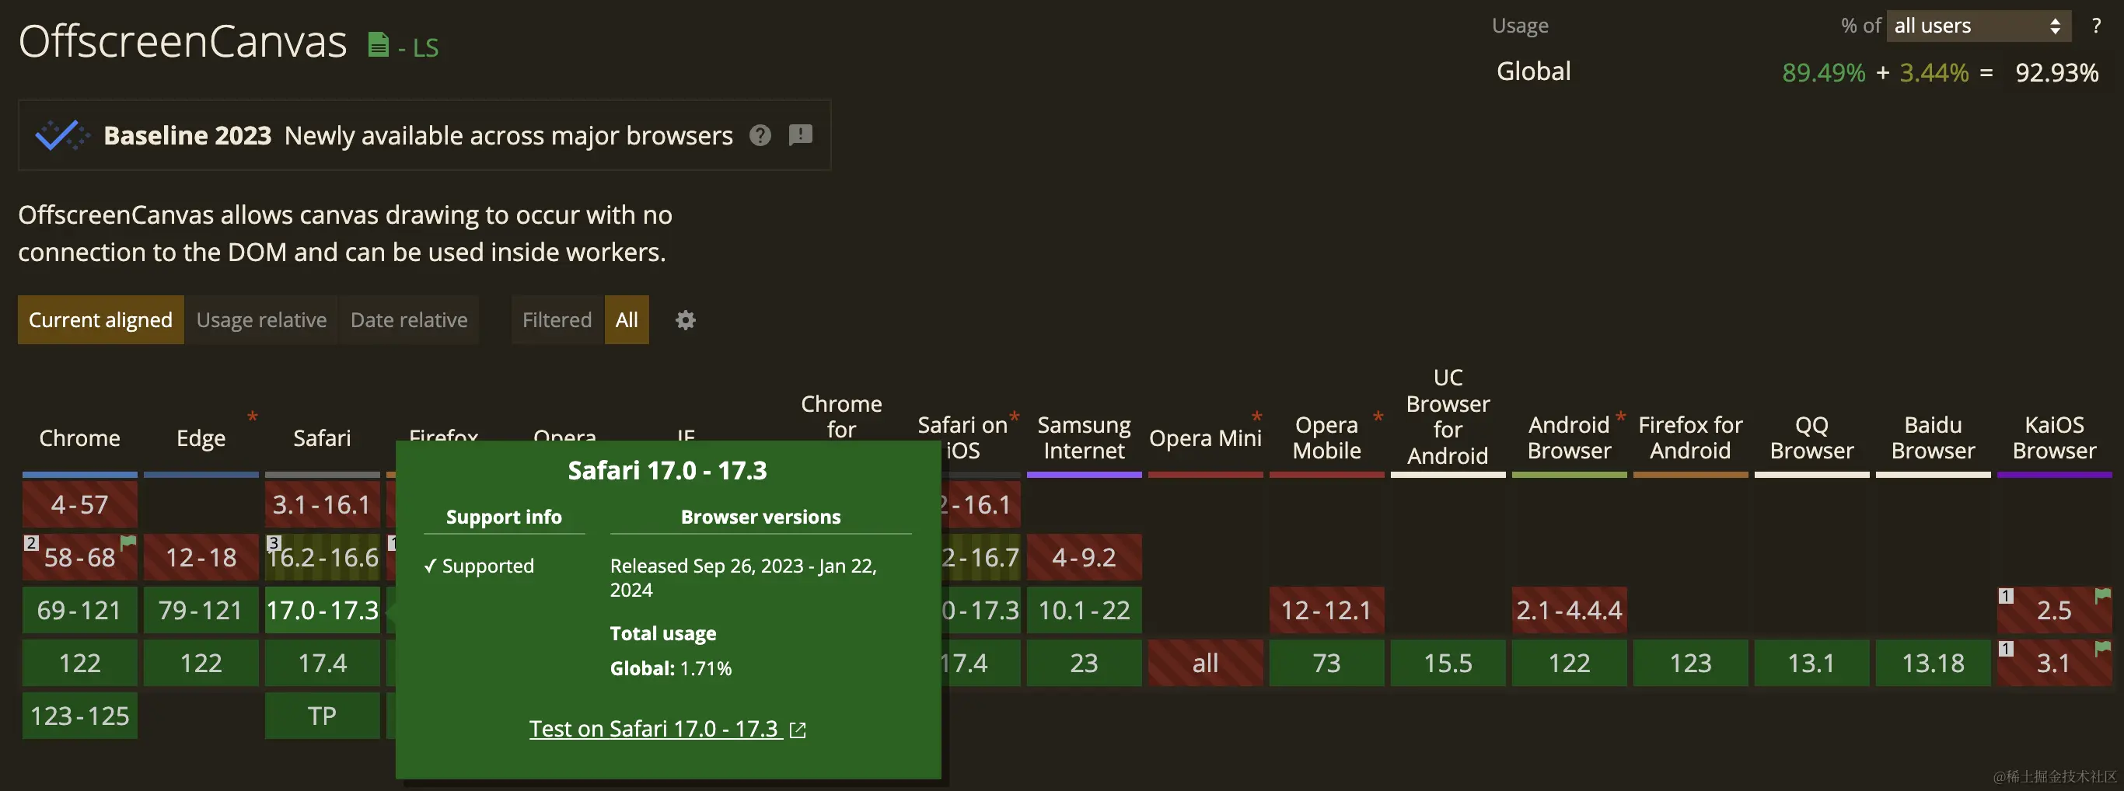Open Test on Safari 17.0 - 17.3 link
The width and height of the screenshot is (2124, 791).
tap(655, 729)
